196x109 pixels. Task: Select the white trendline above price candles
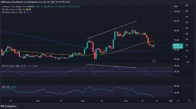[112, 30]
